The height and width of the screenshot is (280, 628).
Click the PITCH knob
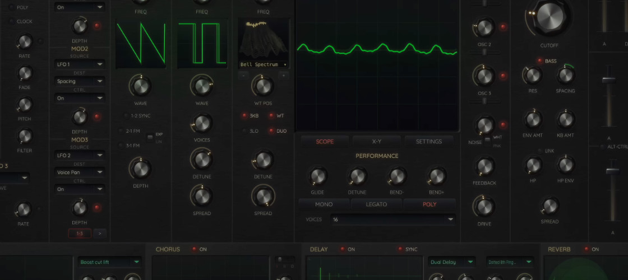(25, 104)
